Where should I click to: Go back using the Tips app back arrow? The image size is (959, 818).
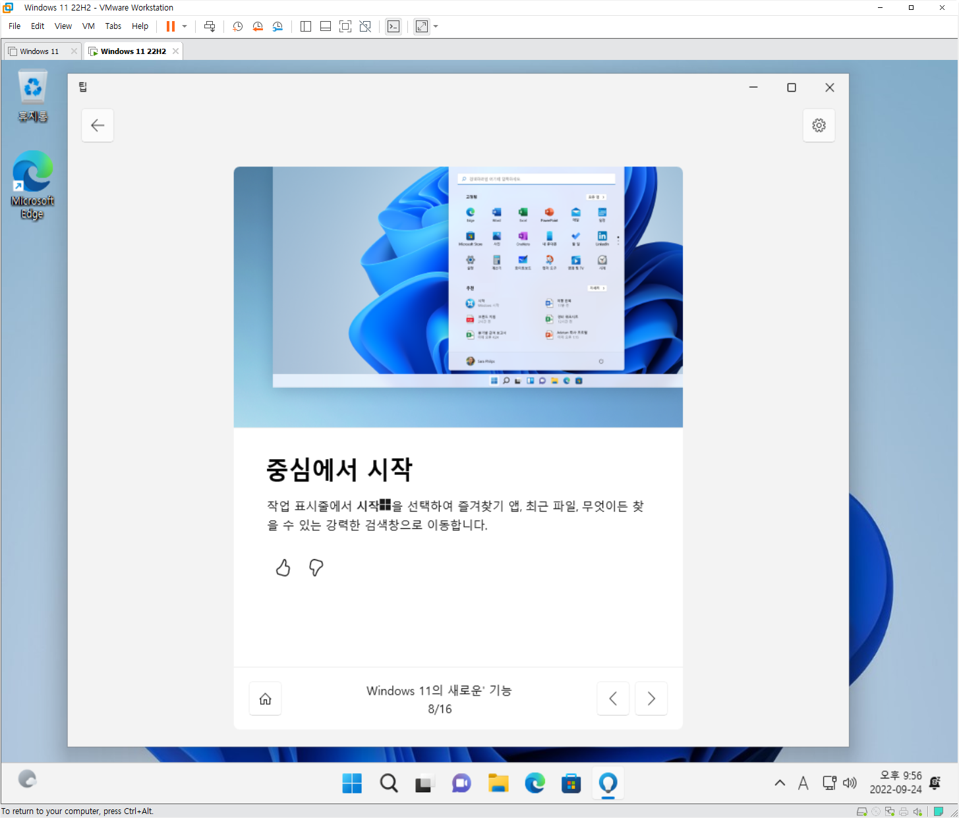[x=98, y=125]
